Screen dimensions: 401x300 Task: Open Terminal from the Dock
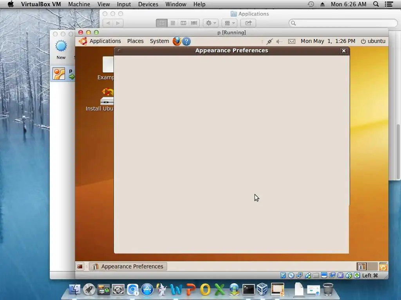(x=248, y=289)
